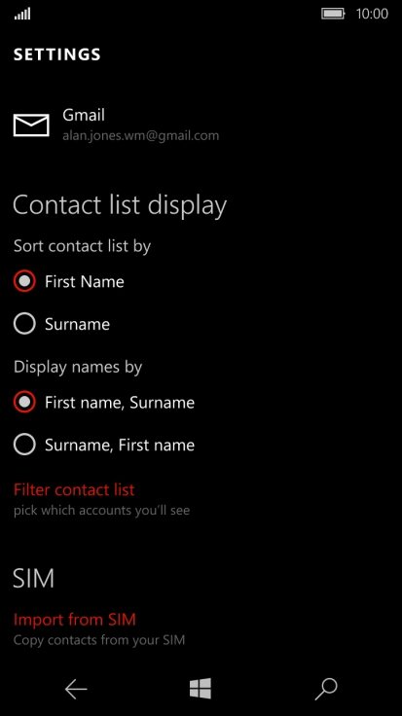Check the battery status icon
This screenshot has width=402, height=716.
click(x=333, y=14)
